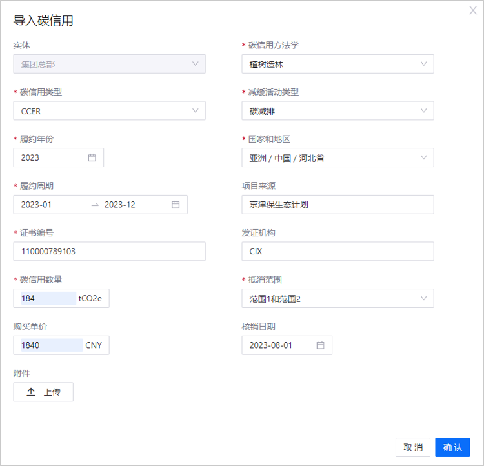
Task: Confirm the import with 确认 button
Action: coord(452,447)
